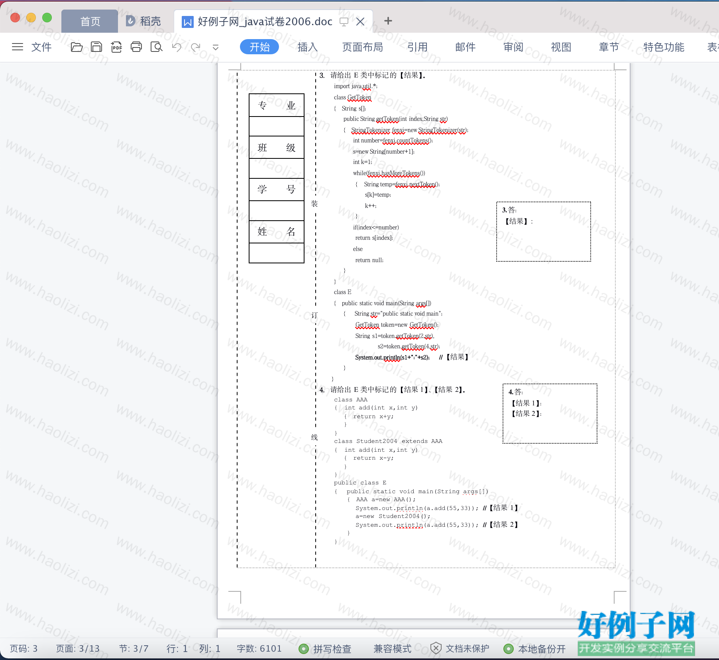Select the 章节 ribbon tab

[x=609, y=47]
